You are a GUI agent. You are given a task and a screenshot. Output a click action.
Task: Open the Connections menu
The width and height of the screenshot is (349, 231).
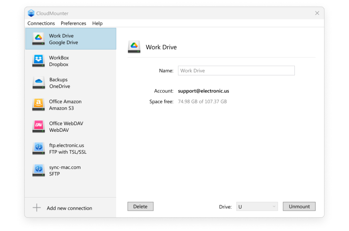click(41, 23)
